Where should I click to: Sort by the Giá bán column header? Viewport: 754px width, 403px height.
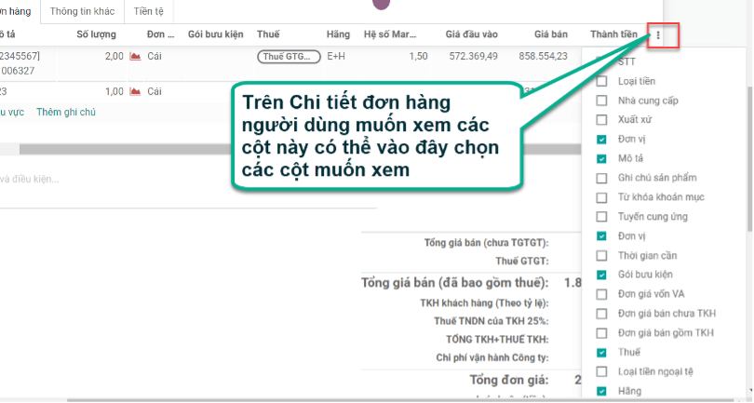550,34
